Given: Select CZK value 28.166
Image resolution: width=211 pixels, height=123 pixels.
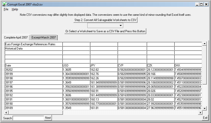Looking at the screenshot, I should pyautogui.click(x=161, y=74).
